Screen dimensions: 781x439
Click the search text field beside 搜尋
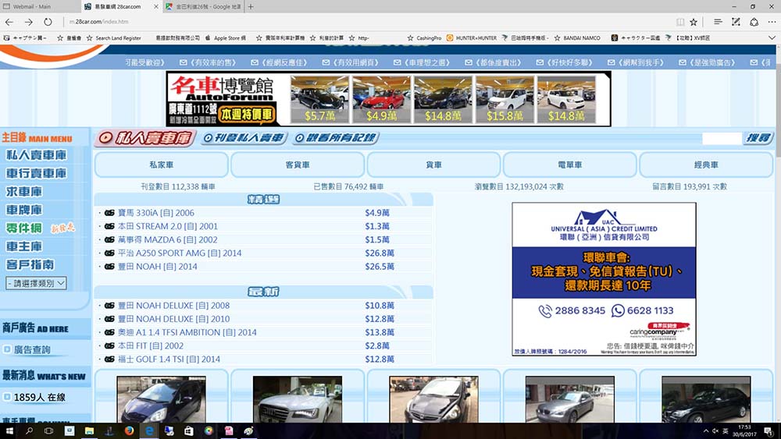pos(721,138)
